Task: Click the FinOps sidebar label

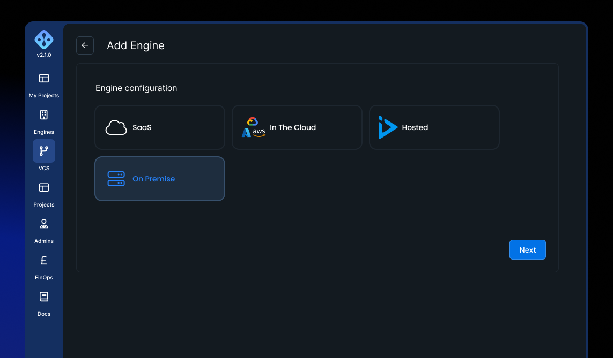Action: tap(44, 277)
